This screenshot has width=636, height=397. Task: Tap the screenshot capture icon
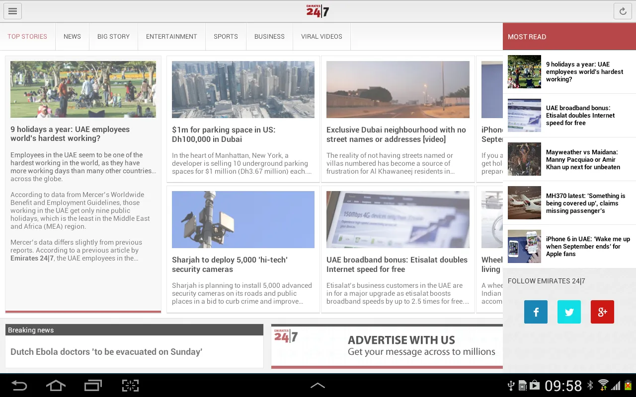[130, 386]
